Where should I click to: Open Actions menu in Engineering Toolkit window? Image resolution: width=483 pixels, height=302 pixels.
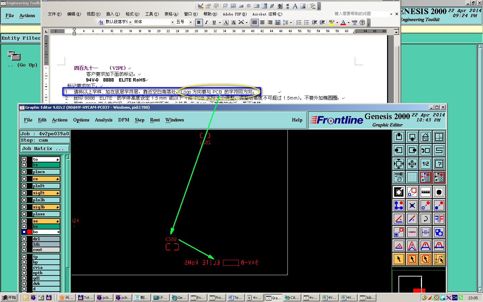point(27,15)
